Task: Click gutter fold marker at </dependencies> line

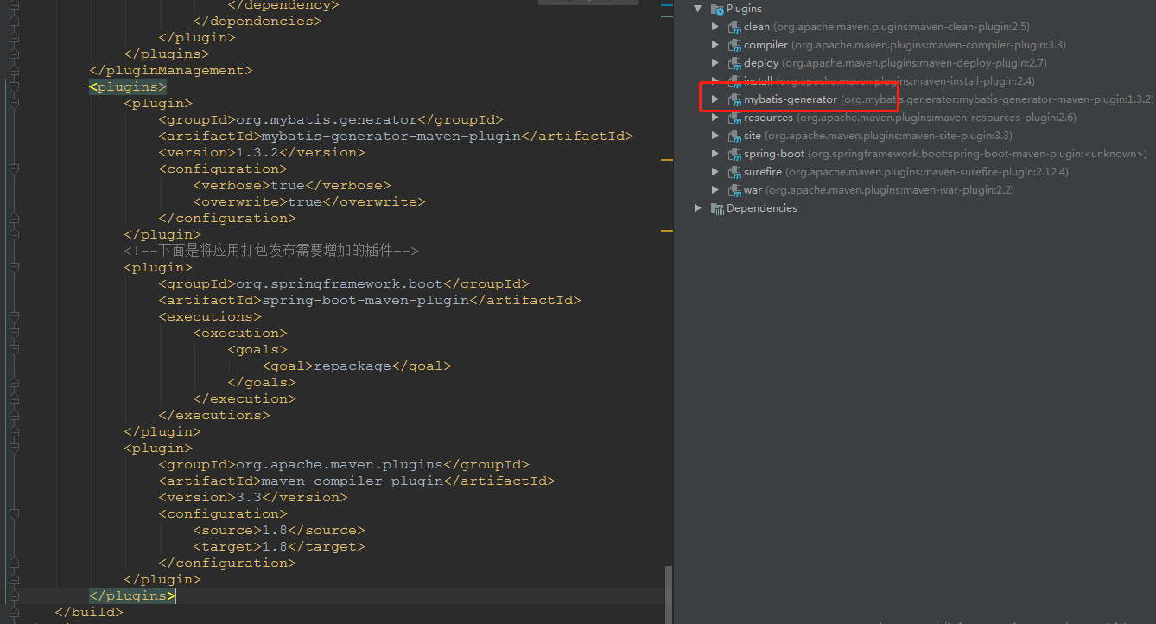Action: click(14, 21)
